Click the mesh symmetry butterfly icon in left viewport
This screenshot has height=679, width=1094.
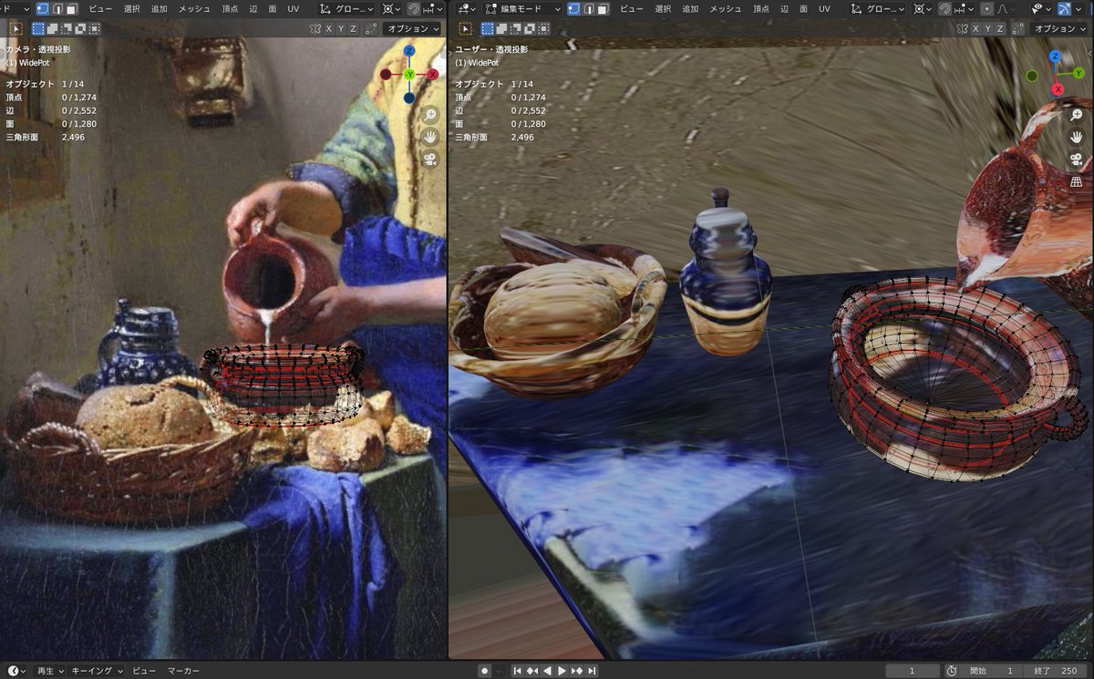[314, 29]
